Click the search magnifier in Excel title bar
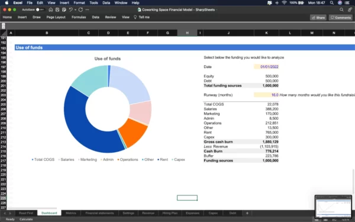This screenshot has height=222, width=355. tap(341, 9)
